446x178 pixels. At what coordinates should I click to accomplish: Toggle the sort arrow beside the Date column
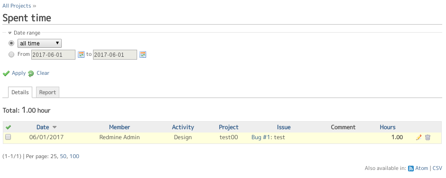[x=55, y=127]
